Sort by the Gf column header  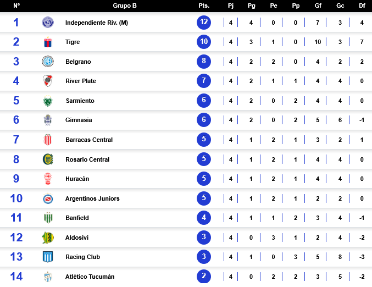(x=318, y=5)
